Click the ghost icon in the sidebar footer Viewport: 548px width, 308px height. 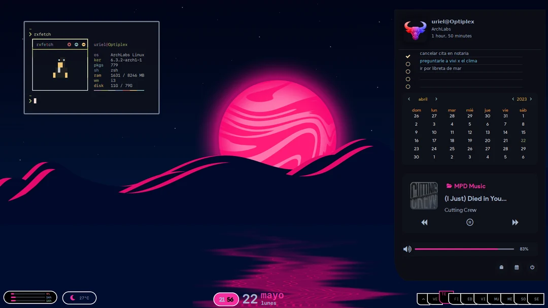pyautogui.click(x=501, y=267)
